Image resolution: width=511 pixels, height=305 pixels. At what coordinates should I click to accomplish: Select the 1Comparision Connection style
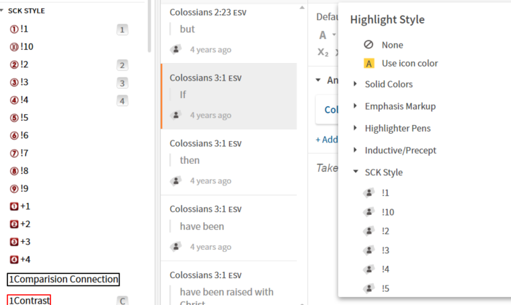63,279
